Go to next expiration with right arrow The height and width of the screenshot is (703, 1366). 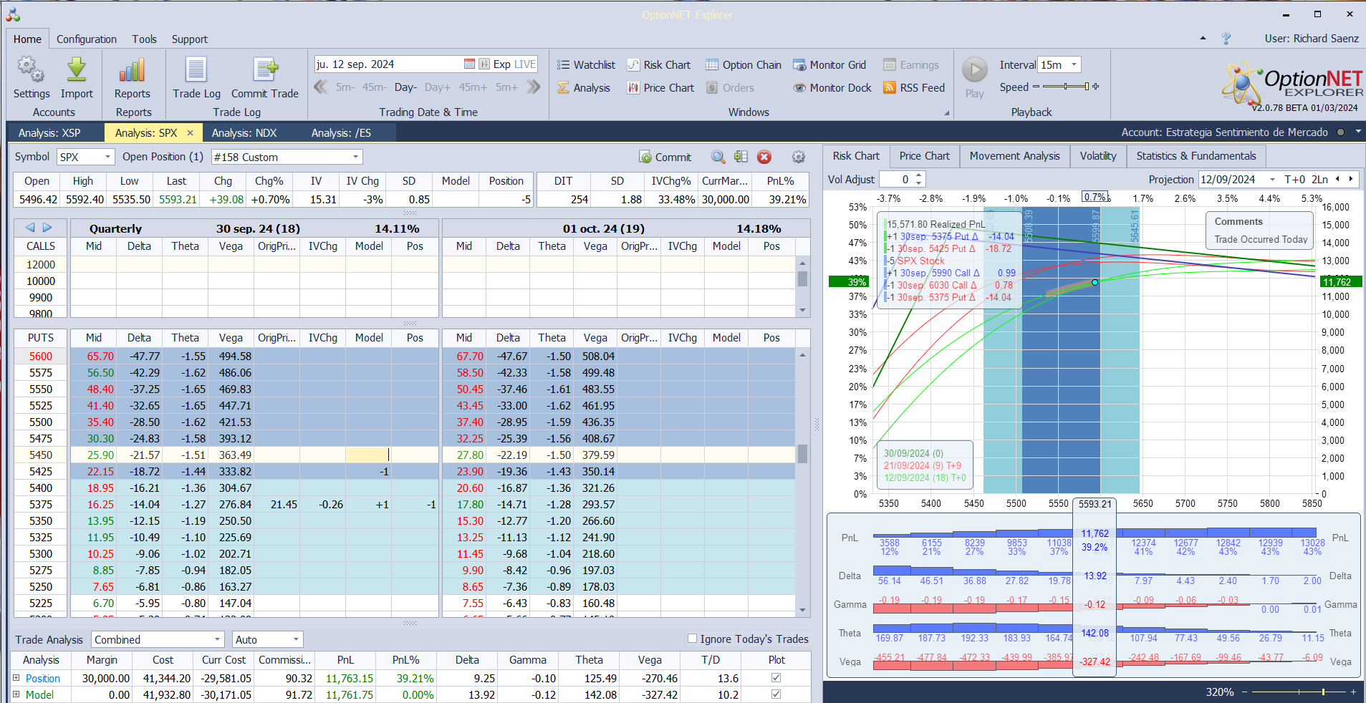[47, 228]
